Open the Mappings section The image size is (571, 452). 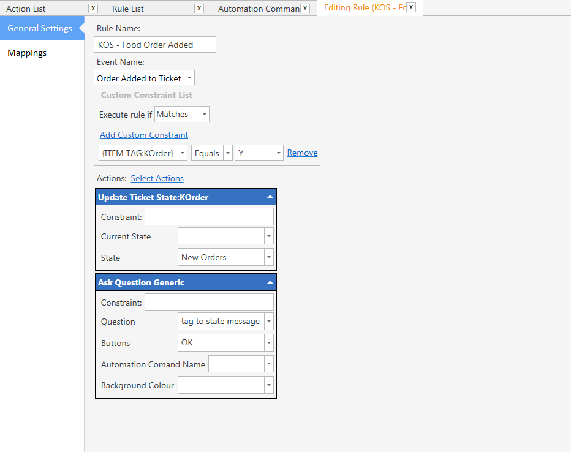coord(27,53)
